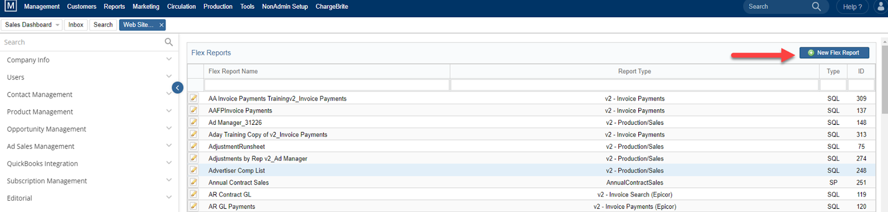Open the Reports menu
888x212 pixels.
point(114,7)
